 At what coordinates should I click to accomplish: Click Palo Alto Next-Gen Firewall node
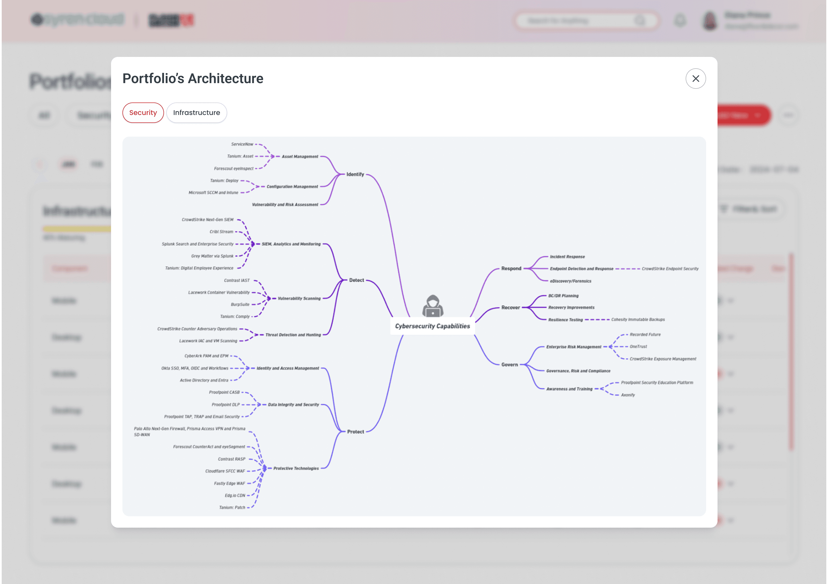click(x=190, y=431)
